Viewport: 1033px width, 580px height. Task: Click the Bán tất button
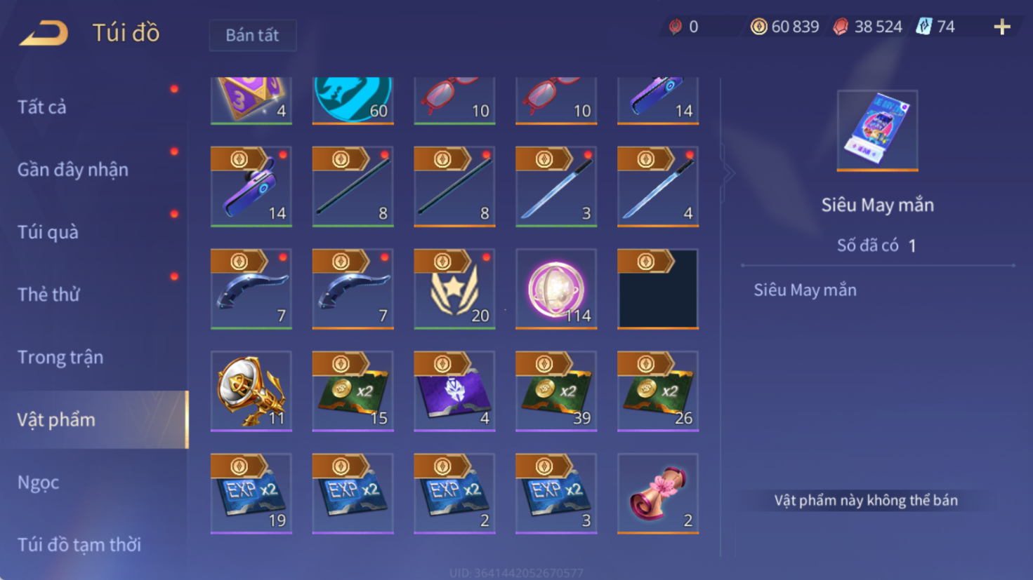253,35
